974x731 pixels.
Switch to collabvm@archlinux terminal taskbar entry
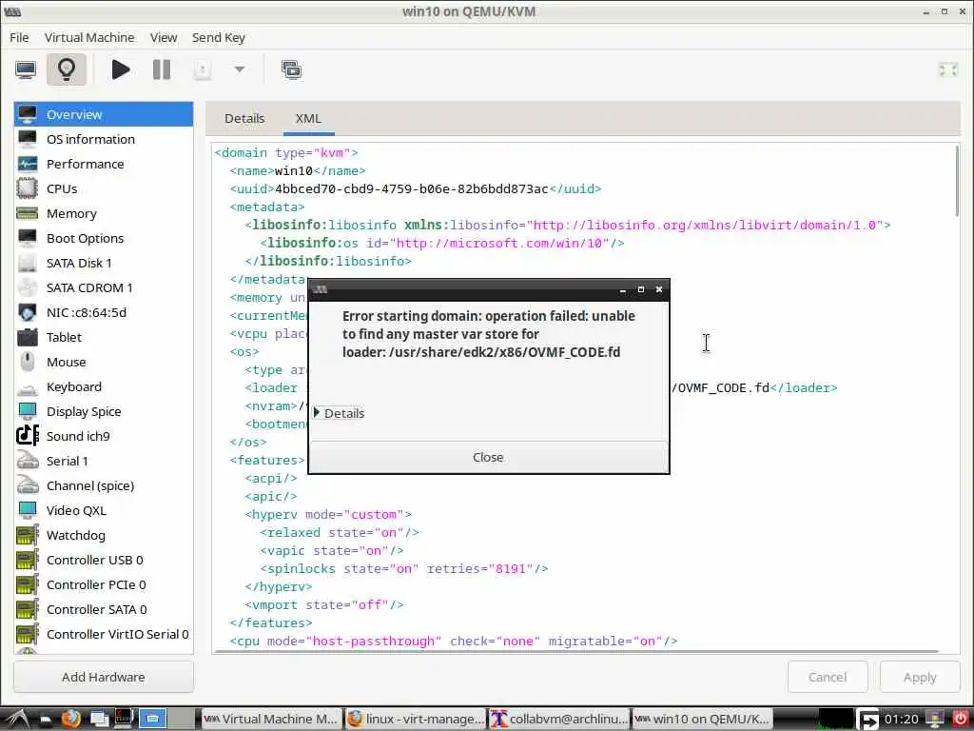pos(559,719)
